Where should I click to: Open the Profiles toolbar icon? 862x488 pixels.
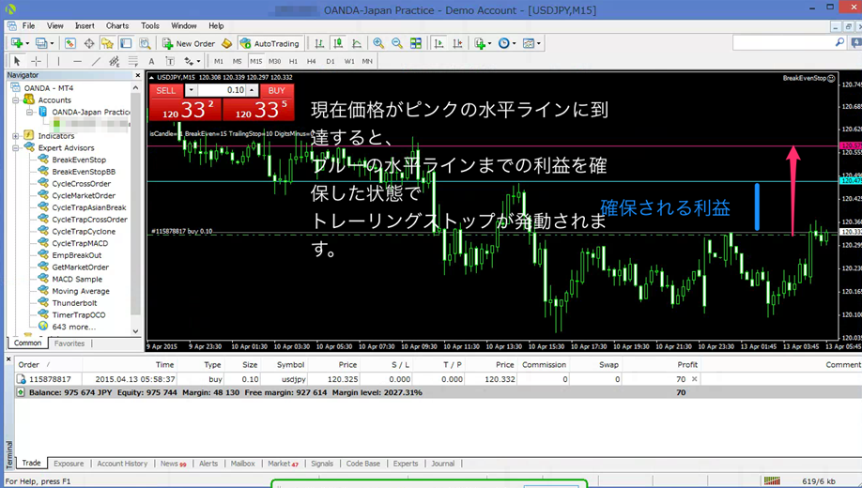(x=41, y=43)
